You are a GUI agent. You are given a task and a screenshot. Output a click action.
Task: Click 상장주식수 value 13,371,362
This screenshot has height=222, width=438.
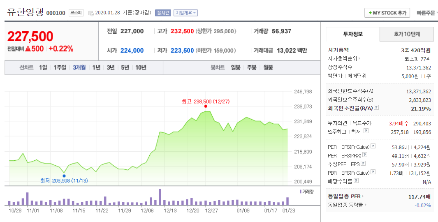pos(418,67)
